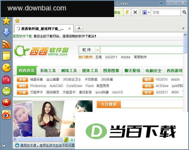
Task: Open the favorites star in sidebar
Action: coord(6,21)
